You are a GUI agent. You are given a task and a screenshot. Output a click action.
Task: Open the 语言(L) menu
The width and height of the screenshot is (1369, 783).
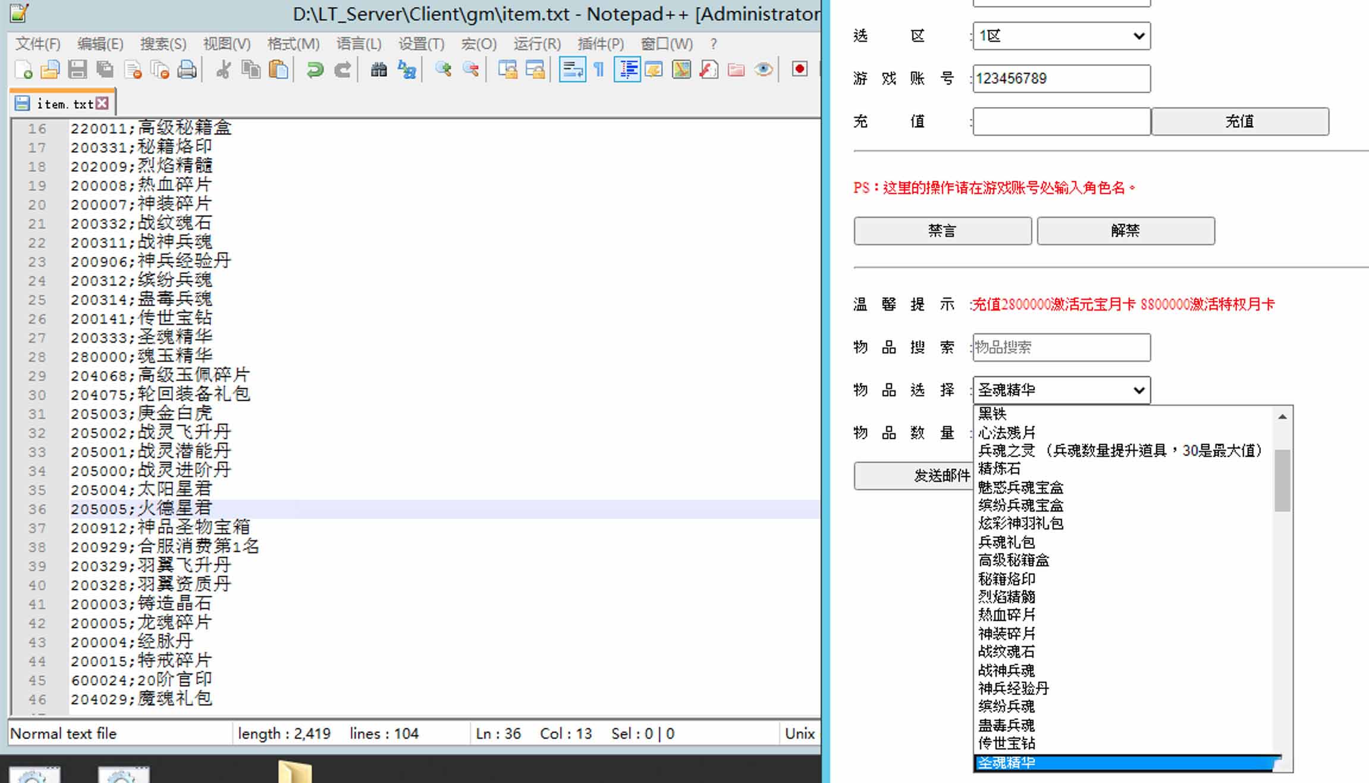click(359, 43)
